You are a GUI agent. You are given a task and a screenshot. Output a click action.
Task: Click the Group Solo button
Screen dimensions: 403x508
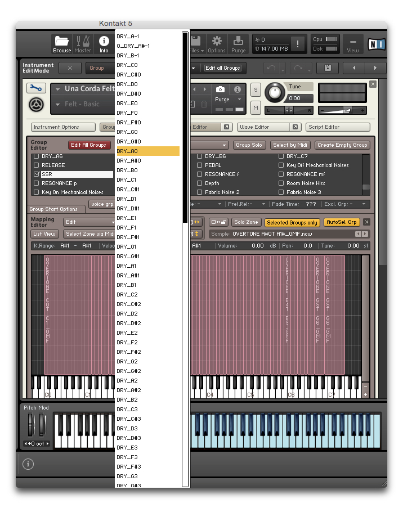[249, 145]
